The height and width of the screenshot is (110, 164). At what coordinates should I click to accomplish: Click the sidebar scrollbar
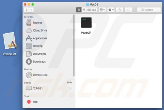pos(74,46)
